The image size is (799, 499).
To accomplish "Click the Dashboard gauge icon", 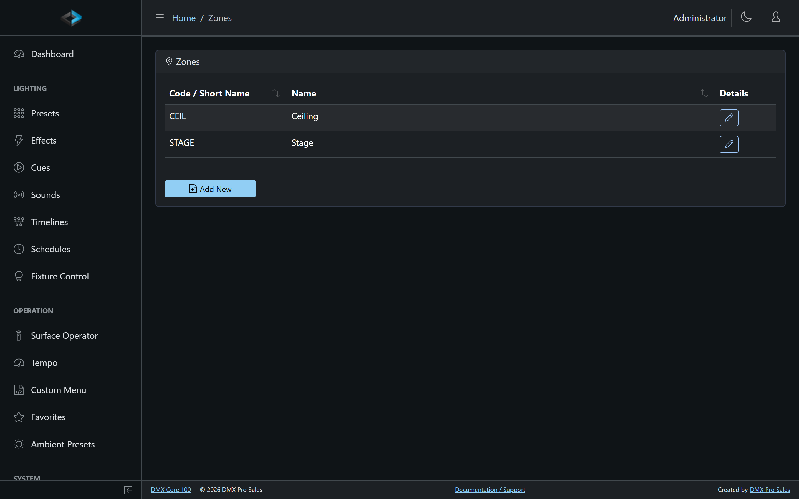I will [x=19, y=54].
